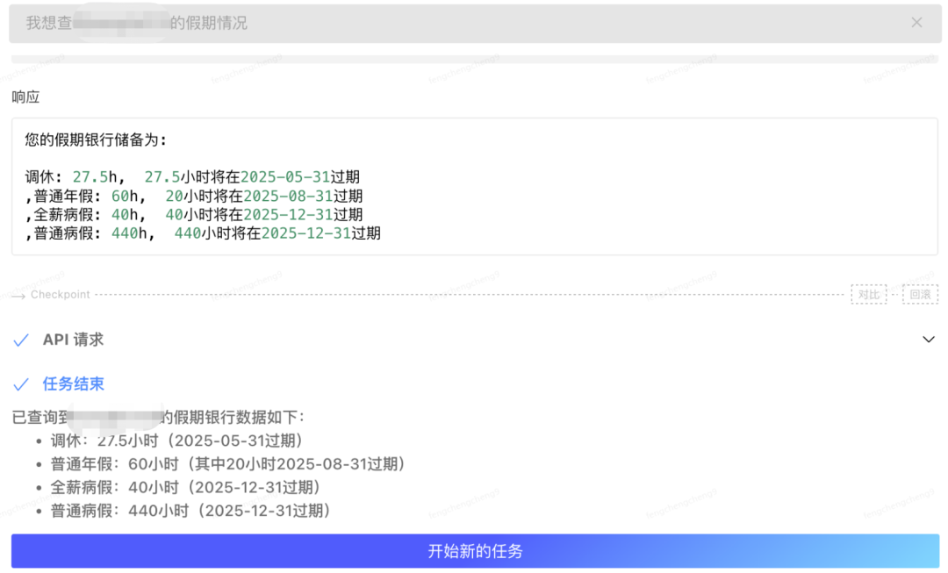
Task: Select the 任务结束 heading
Action: (74, 384)
